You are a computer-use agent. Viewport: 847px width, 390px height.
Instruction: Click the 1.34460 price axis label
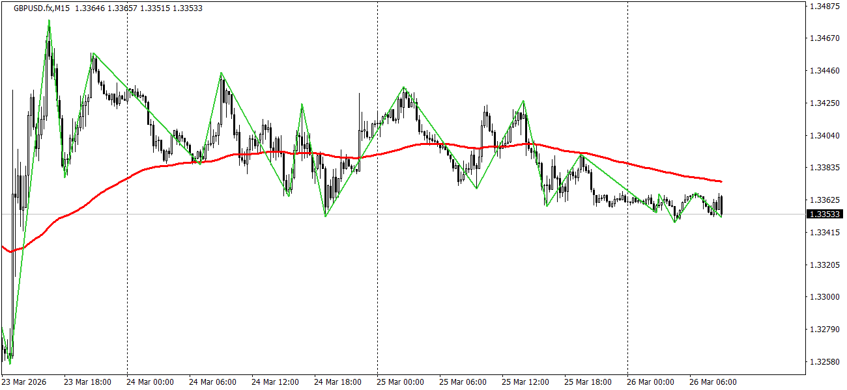pyautogui.click(x=824, y=71)
